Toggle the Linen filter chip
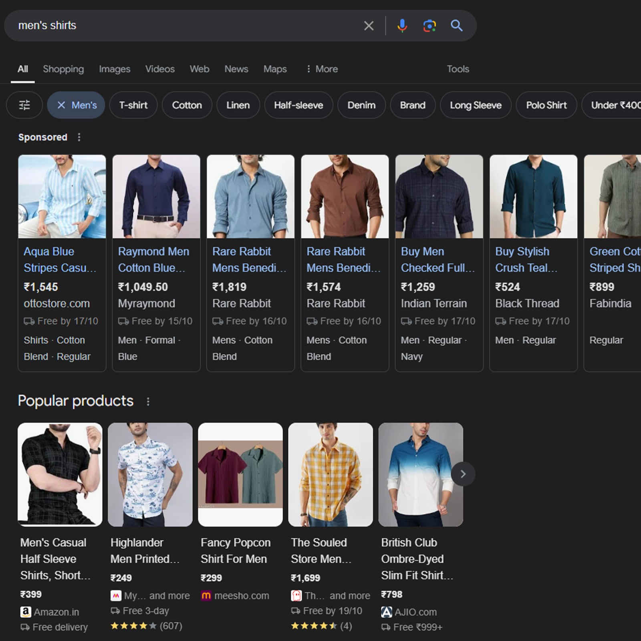Screen dimensions: 641x641 point(238,105)
